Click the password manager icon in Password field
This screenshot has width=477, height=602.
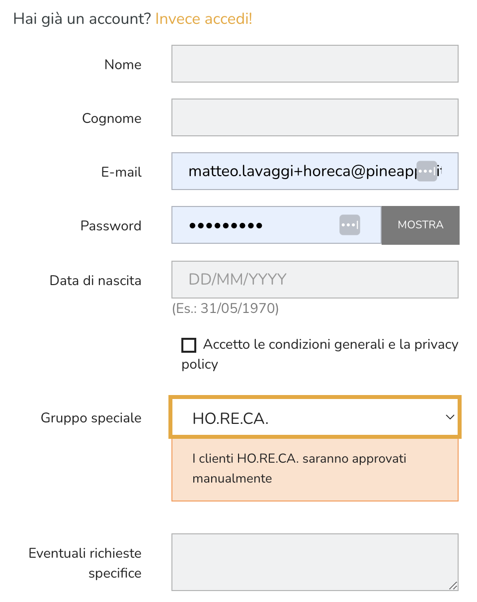(x=350, y=225)
